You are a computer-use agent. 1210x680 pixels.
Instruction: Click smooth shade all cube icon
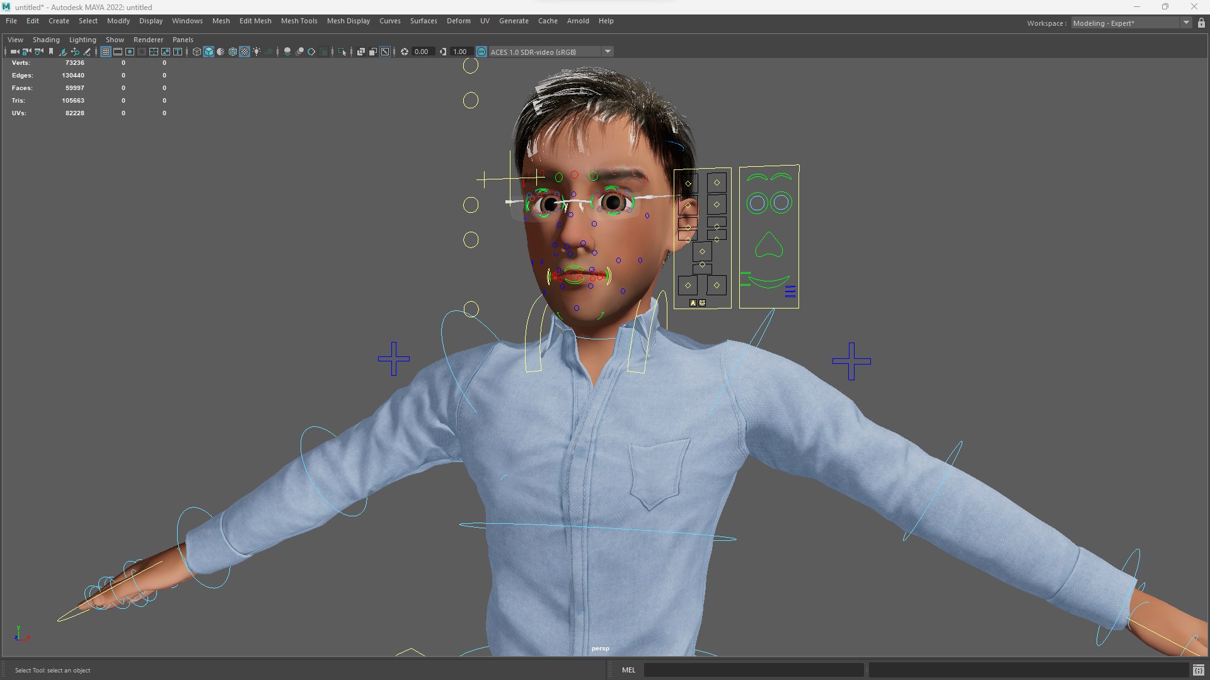209,52
